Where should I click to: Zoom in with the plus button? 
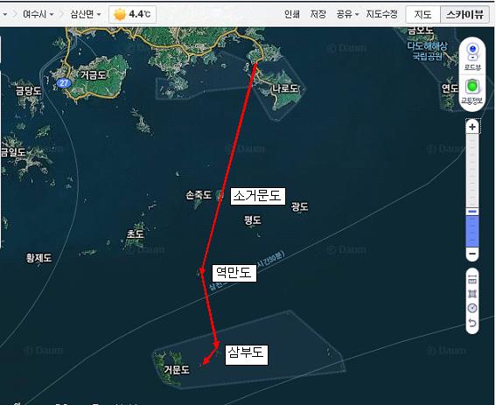472,127
